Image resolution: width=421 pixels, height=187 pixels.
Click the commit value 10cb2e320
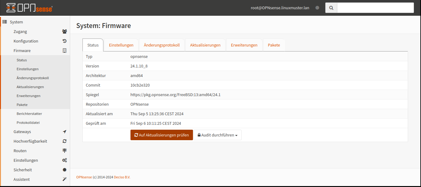140,85
